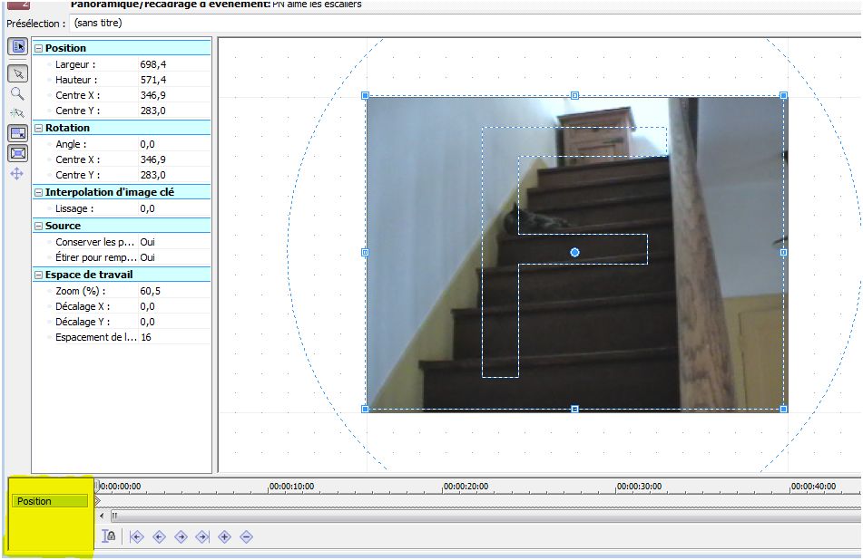863x560 pixels.
Task: Click the Décalage Y value
Action: tap(148, 322)
